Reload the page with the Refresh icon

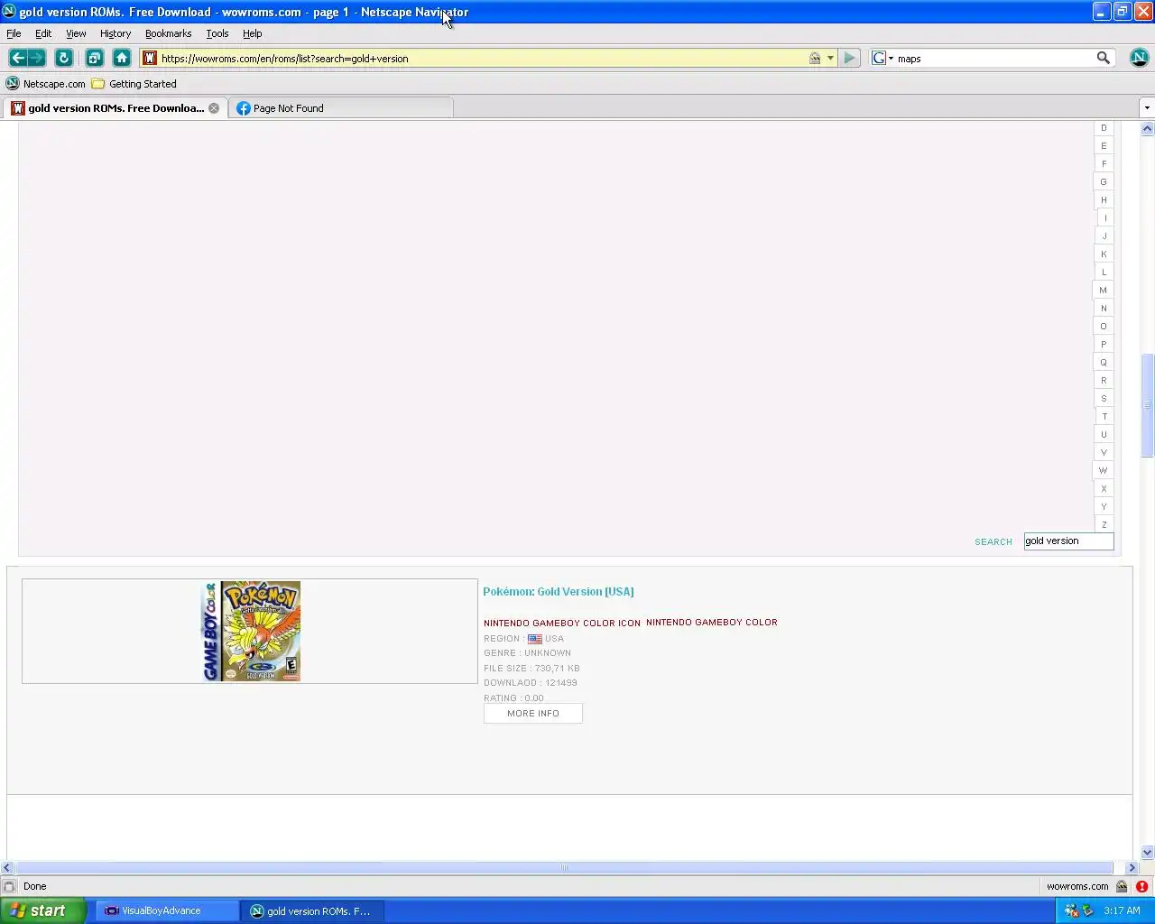64,58
